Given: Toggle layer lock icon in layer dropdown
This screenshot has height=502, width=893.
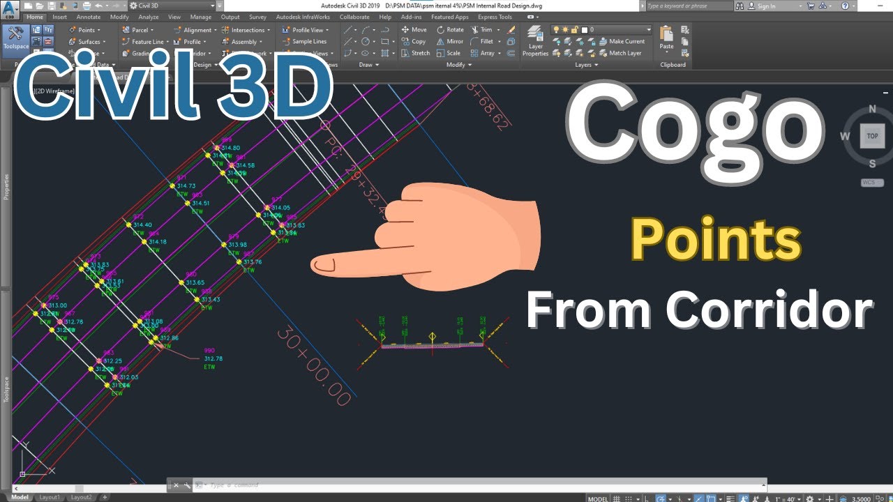Looking at the screenshot, I should 574,30.
